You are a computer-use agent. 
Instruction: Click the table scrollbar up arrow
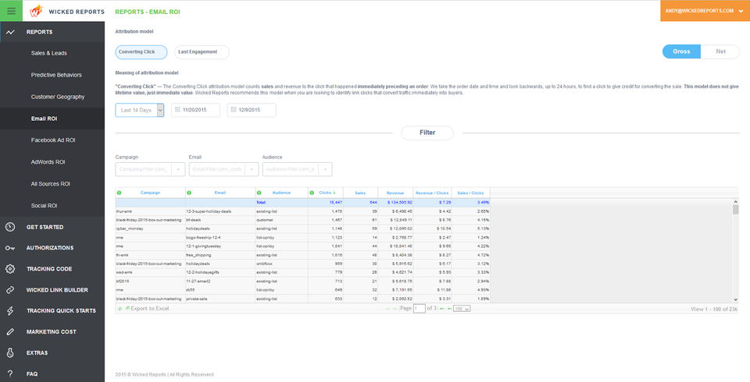(x=736, y=201)
